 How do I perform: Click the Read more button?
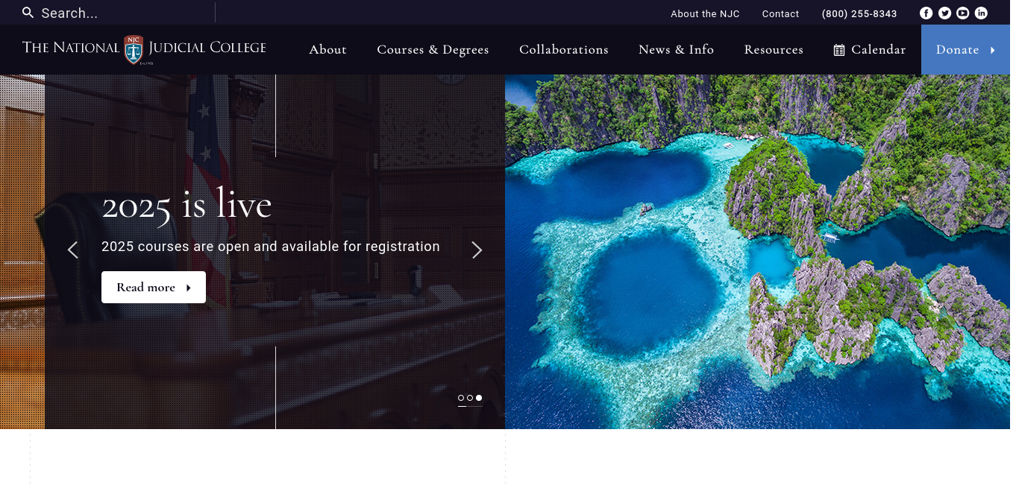click(153, 288)
